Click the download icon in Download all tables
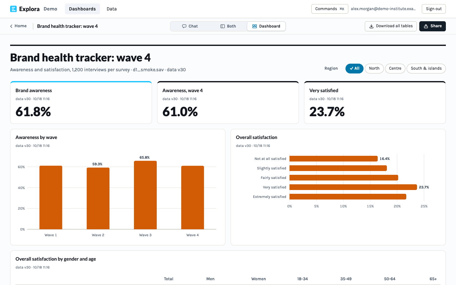 [371, 26]
